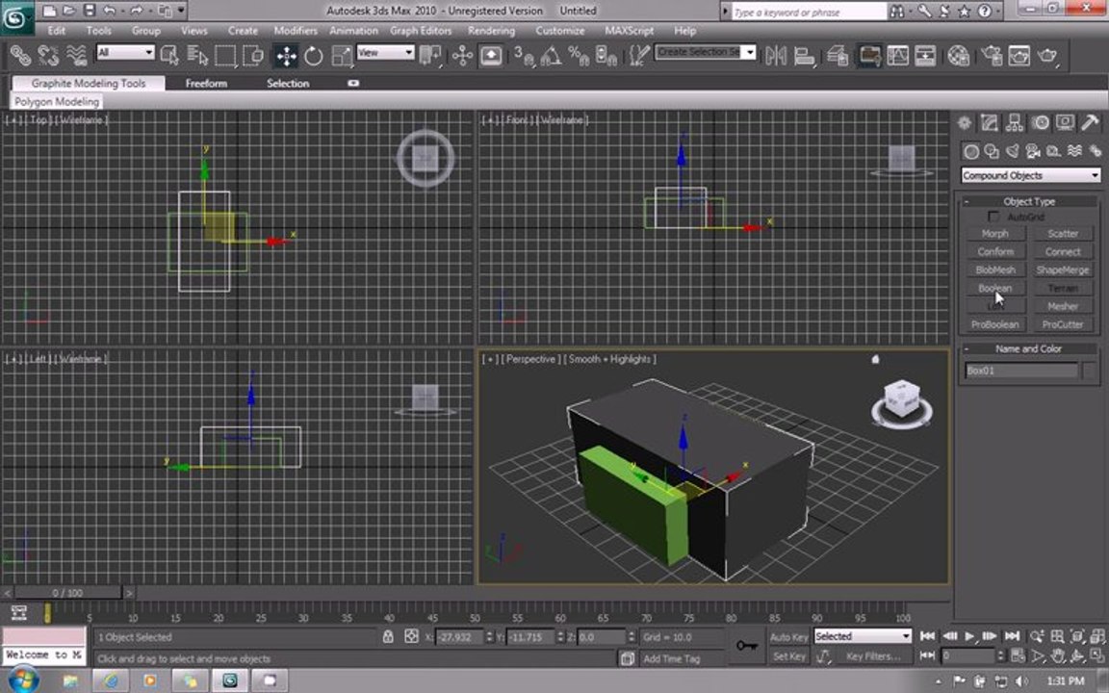The height and width of the screenshot is (693, 1109).
Task: Toggle the 3D Snaps button
Action: point(523,55)
